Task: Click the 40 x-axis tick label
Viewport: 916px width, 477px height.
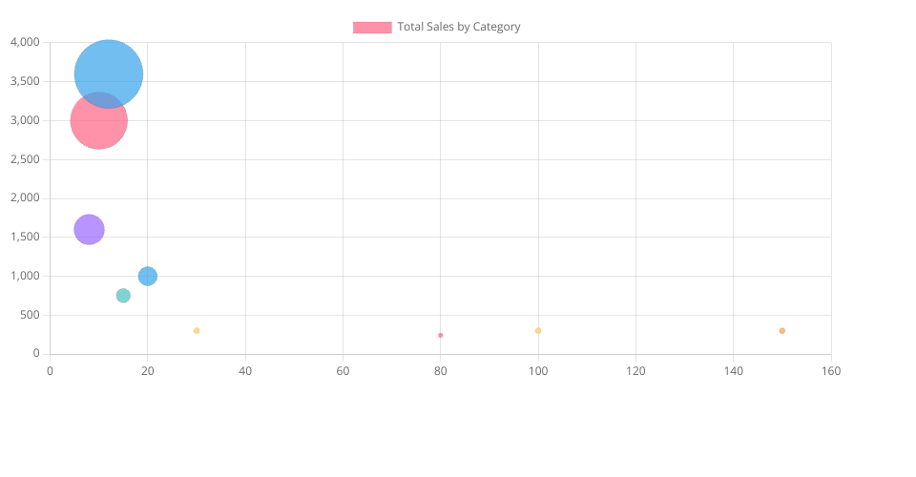Action: tap(245, 371)
